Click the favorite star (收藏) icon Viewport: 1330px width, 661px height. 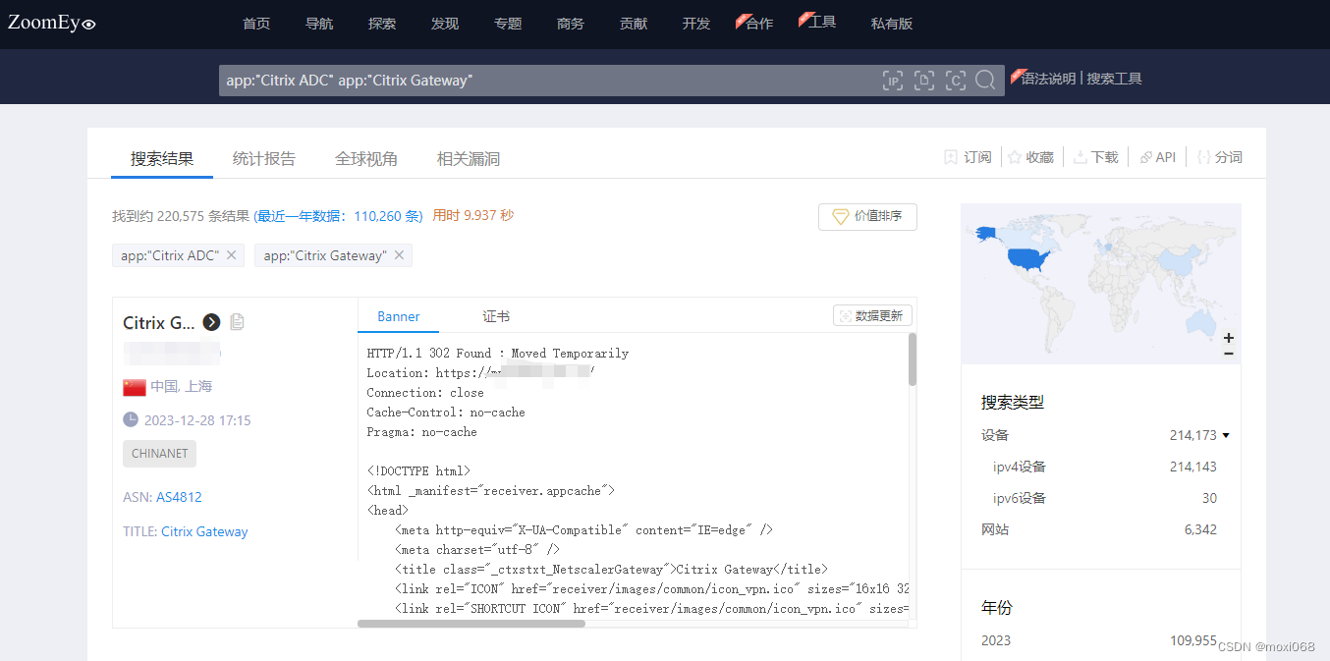1015,157
